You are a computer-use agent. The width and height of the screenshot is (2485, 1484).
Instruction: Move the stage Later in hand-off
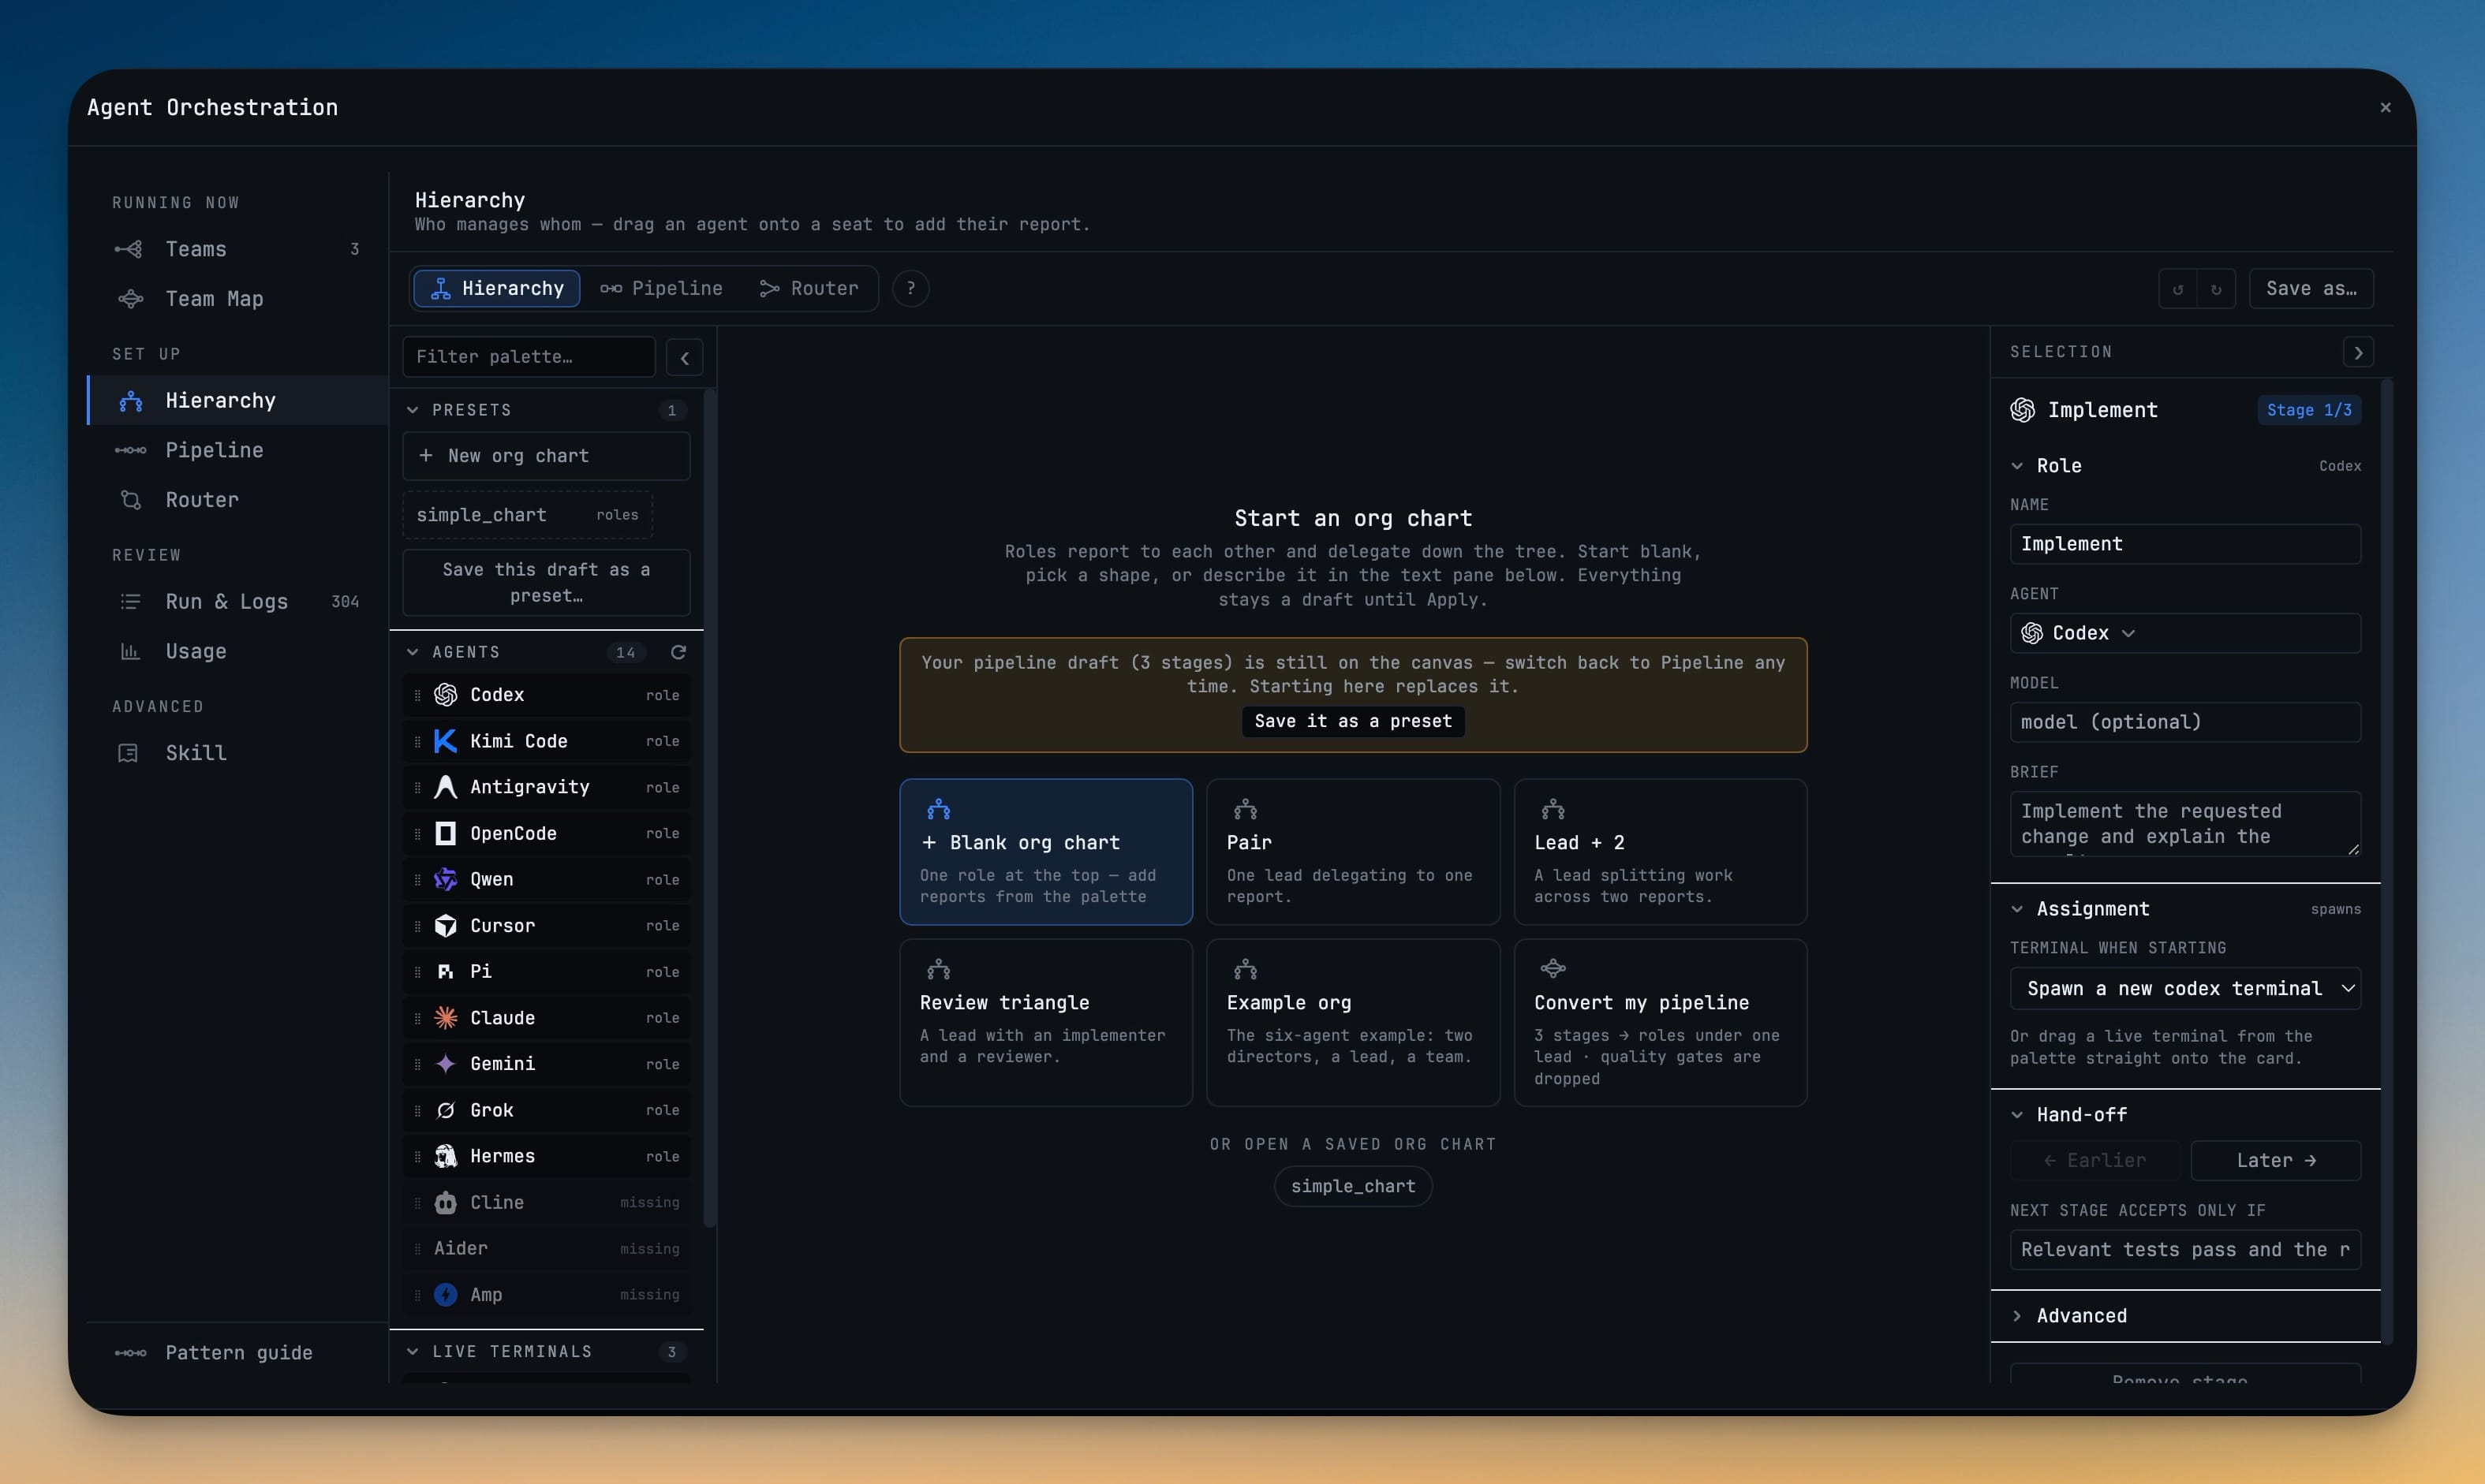pyautogui.click(x=2276, y=1161)
